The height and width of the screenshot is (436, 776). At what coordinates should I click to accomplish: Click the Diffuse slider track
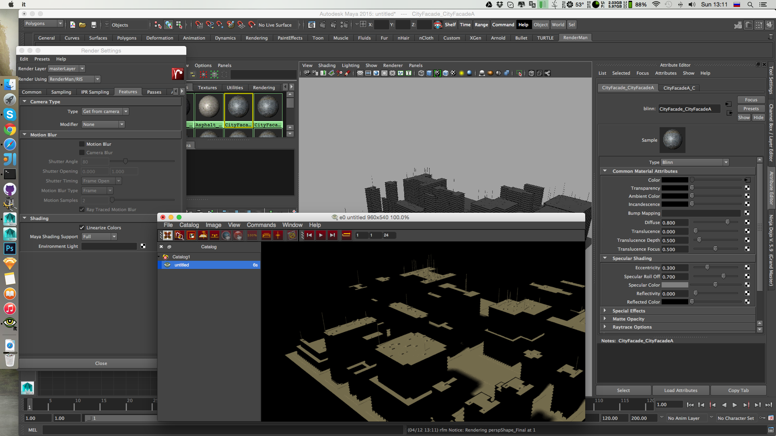pyautogui.click(x=715, y=222)
